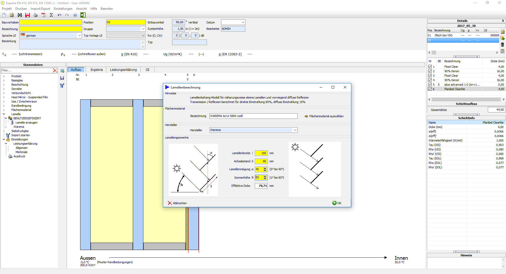Click the green exit door icon
Image resolution: width=506 pixels, height=274 pixels.
point(83,15)
